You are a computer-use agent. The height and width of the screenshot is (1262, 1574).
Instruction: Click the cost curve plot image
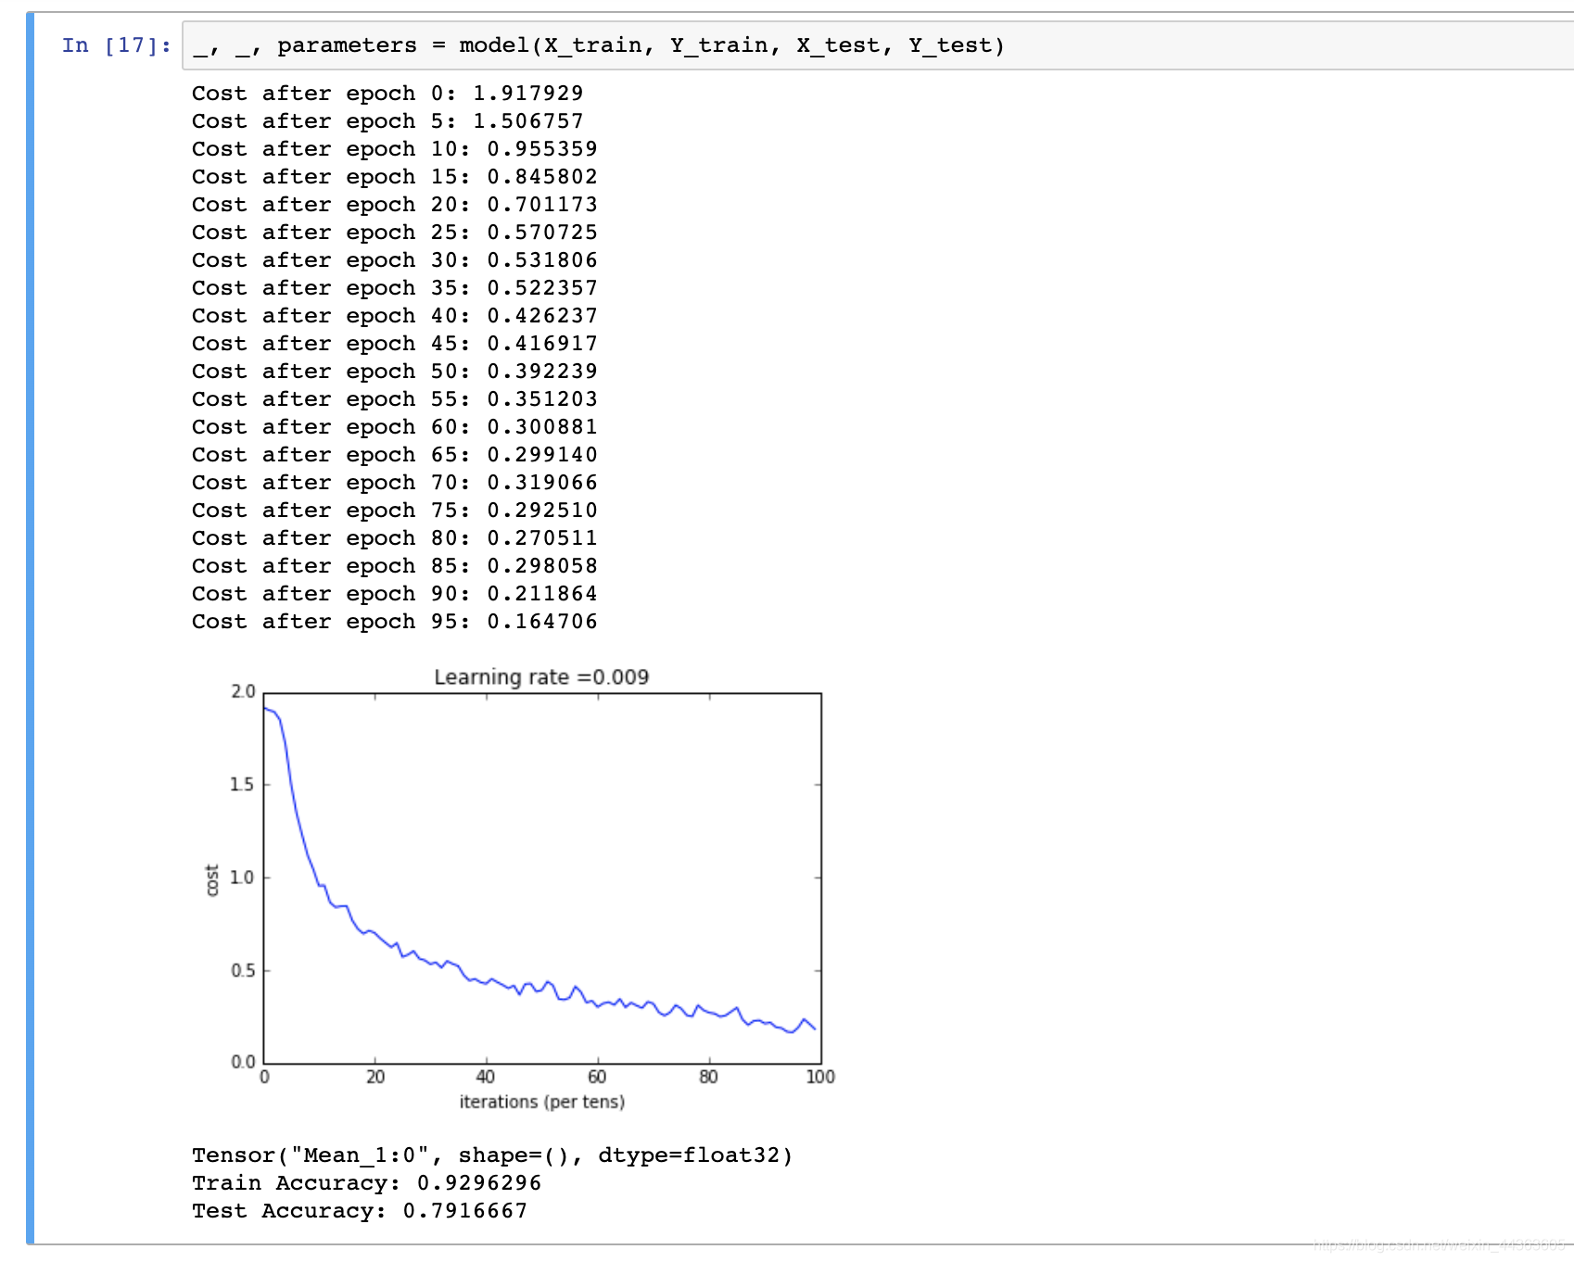point(519,890)
